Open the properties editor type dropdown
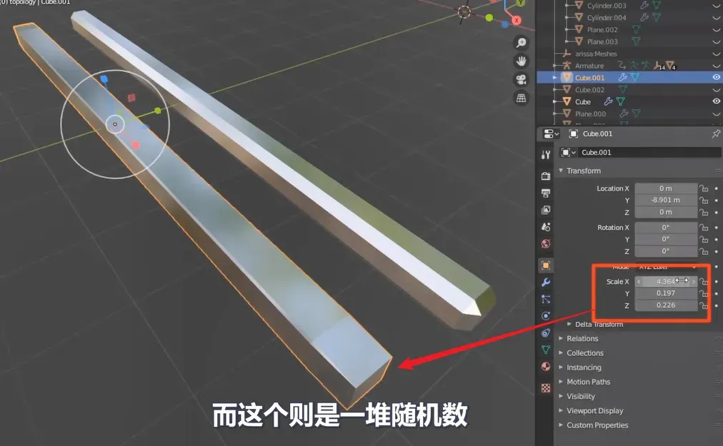 [x=551, y=133]
